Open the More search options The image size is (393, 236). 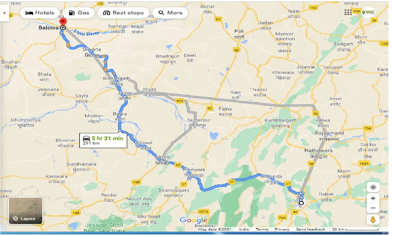(x=170, y=13)
